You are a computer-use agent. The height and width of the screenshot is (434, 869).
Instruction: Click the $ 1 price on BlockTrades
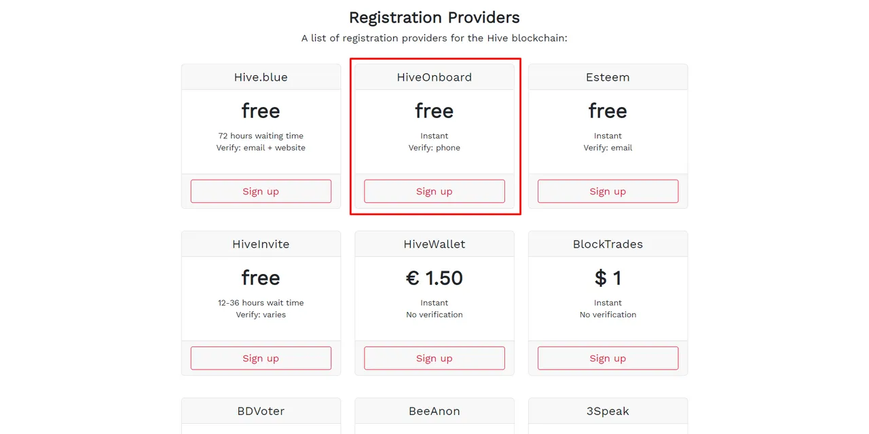608,278
